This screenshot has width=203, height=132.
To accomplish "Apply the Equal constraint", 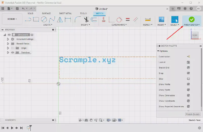I will [x=128, y=19].
